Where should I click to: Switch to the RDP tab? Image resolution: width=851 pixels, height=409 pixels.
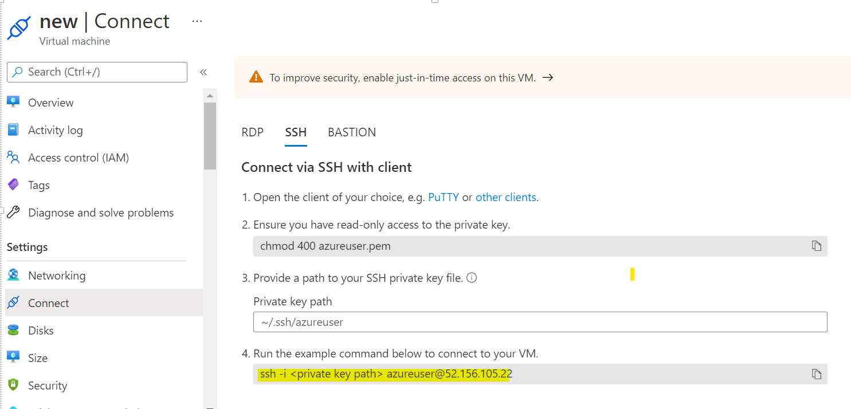253,132
